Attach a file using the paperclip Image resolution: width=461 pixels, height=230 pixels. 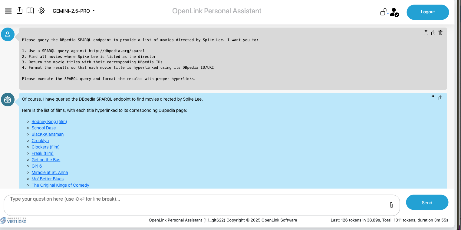[391, 205]
